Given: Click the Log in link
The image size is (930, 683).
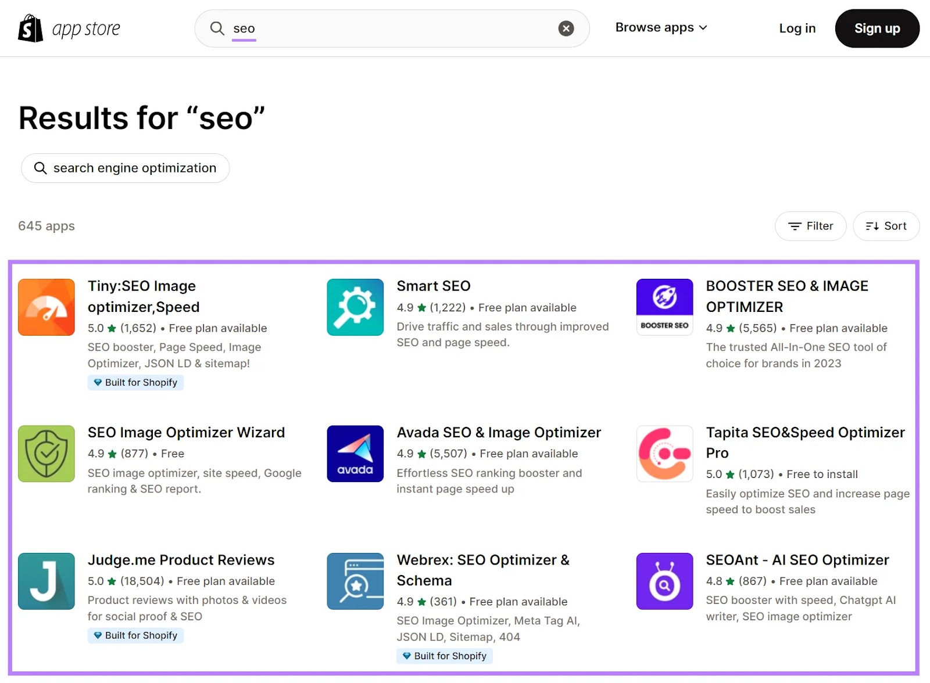Looking at the screenshot, I should (797, 28).
